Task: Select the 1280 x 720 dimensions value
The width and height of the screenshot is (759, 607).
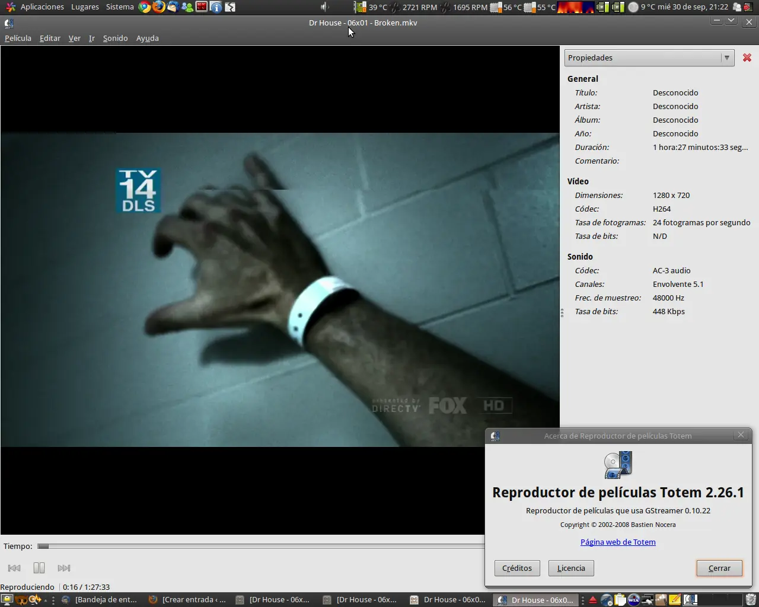Action: click(x=671, y=195)
